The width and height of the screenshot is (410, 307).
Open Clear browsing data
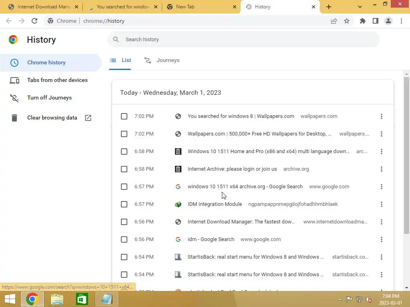point(51,118)
